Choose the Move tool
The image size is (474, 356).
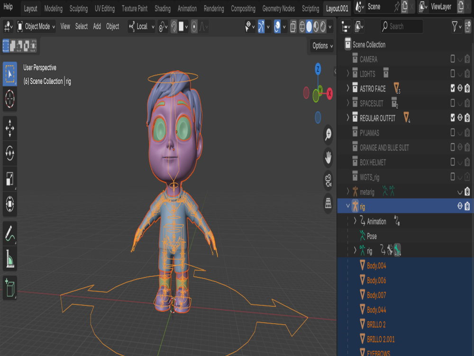[x=9, y=128]
